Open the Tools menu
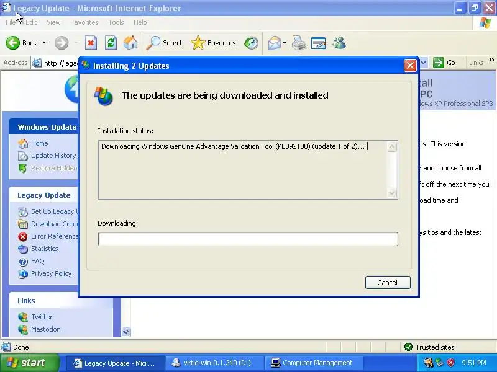Screen dimensions: 497x372 (x=116, y=22)
